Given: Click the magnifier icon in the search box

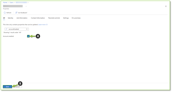Looking at the screenshot, I should (x=6, y=29).
